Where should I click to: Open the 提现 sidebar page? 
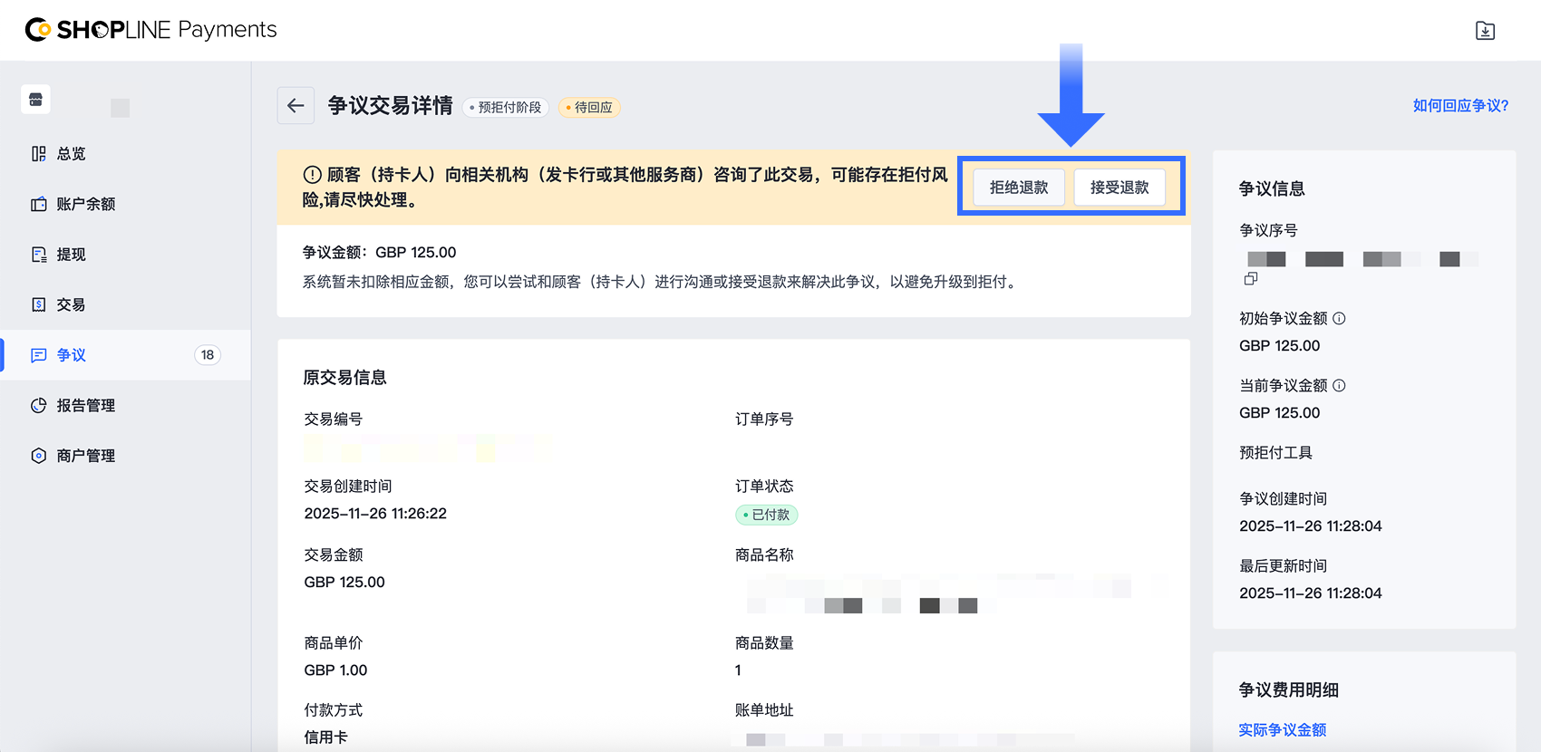coord(71,255)
